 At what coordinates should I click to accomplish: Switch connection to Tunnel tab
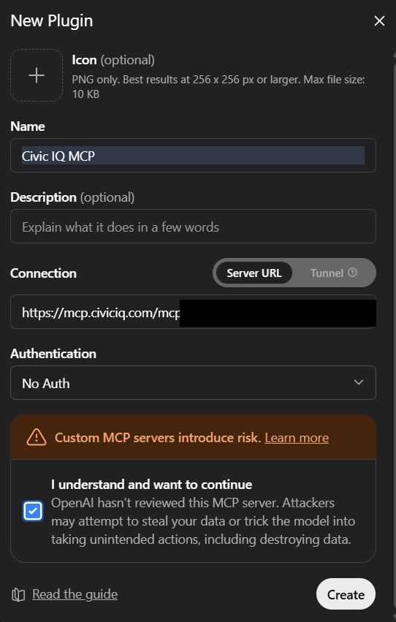coord(333,273)
